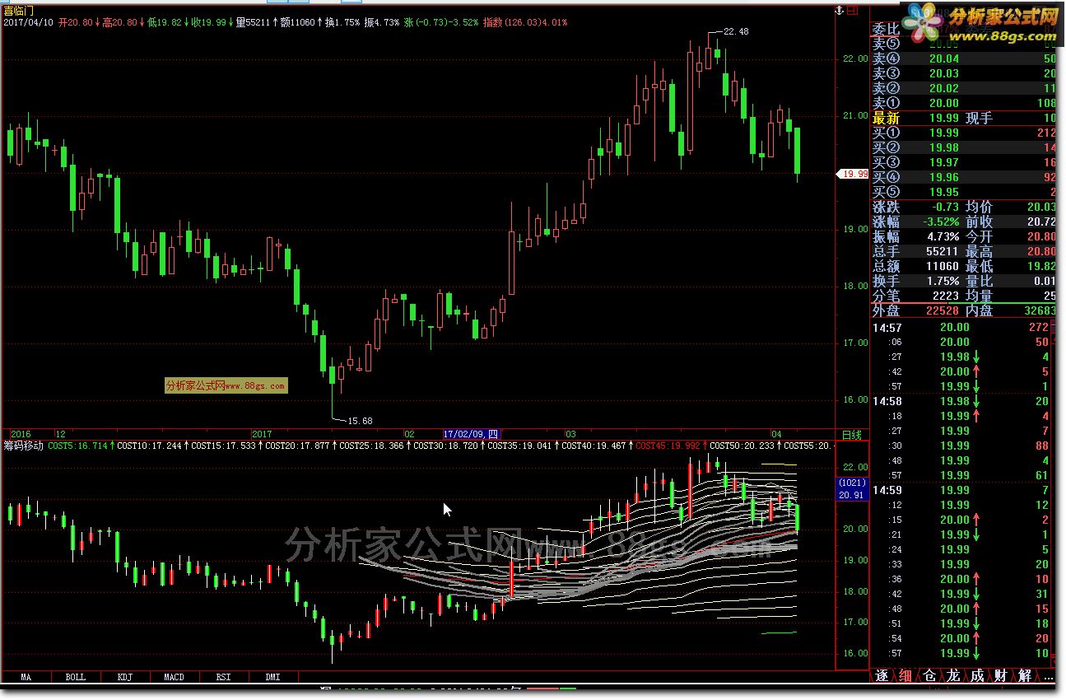Click the 振幅 4.73% value
This screenshot has width=1066, height=700.
tap(943, 236)
